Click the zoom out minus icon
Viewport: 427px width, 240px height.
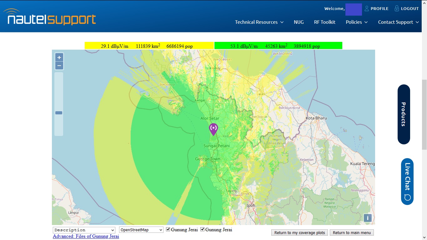click(x=59, y=65)
